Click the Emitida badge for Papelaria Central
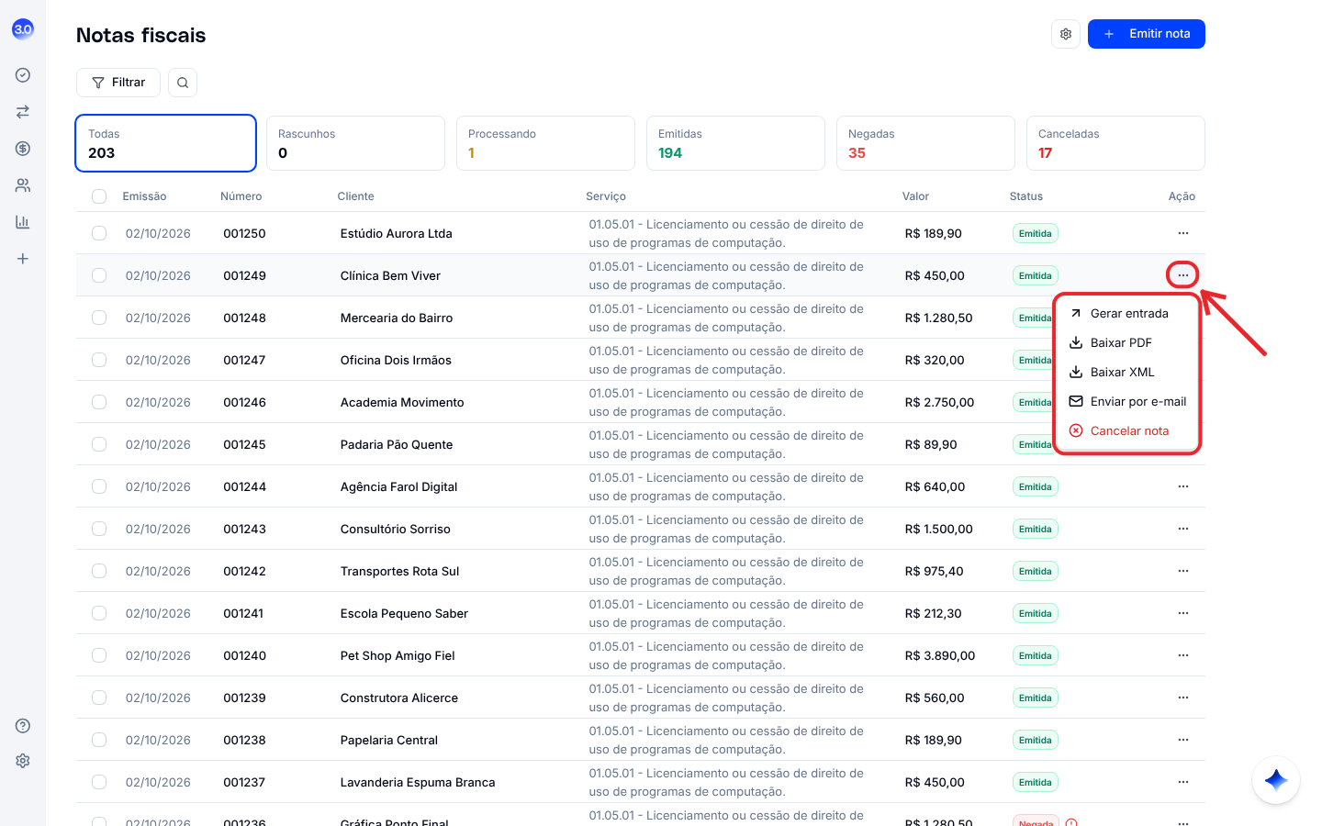 coord(1036,740)
